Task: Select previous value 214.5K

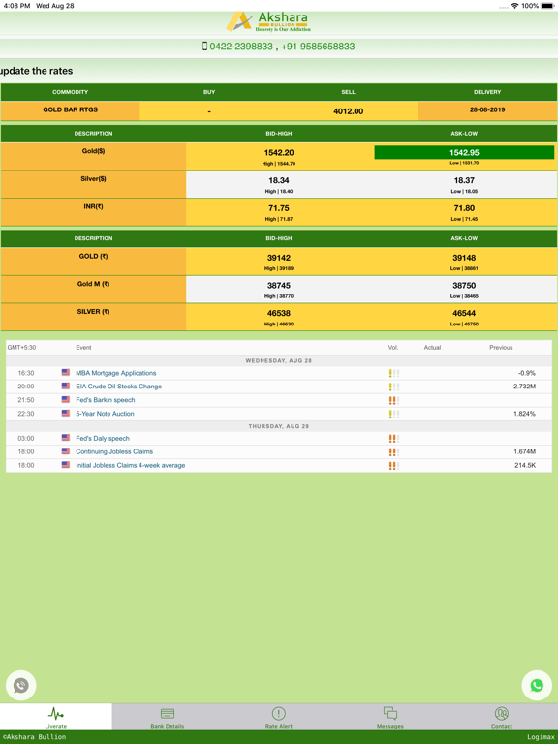Action: tap(525, 465)
